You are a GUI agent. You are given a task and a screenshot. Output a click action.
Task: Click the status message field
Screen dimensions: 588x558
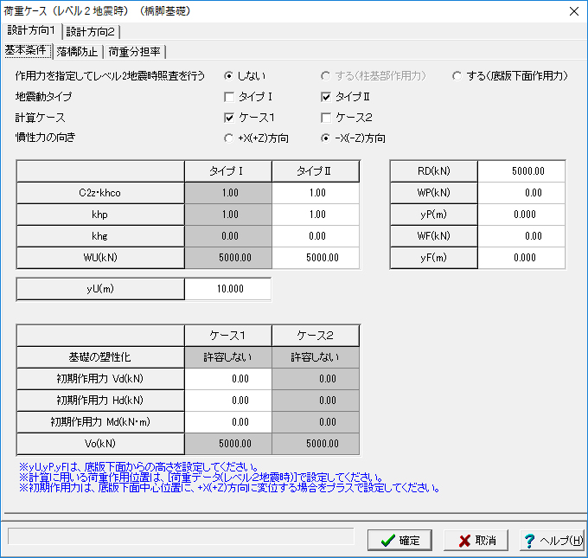coord(181,536)
